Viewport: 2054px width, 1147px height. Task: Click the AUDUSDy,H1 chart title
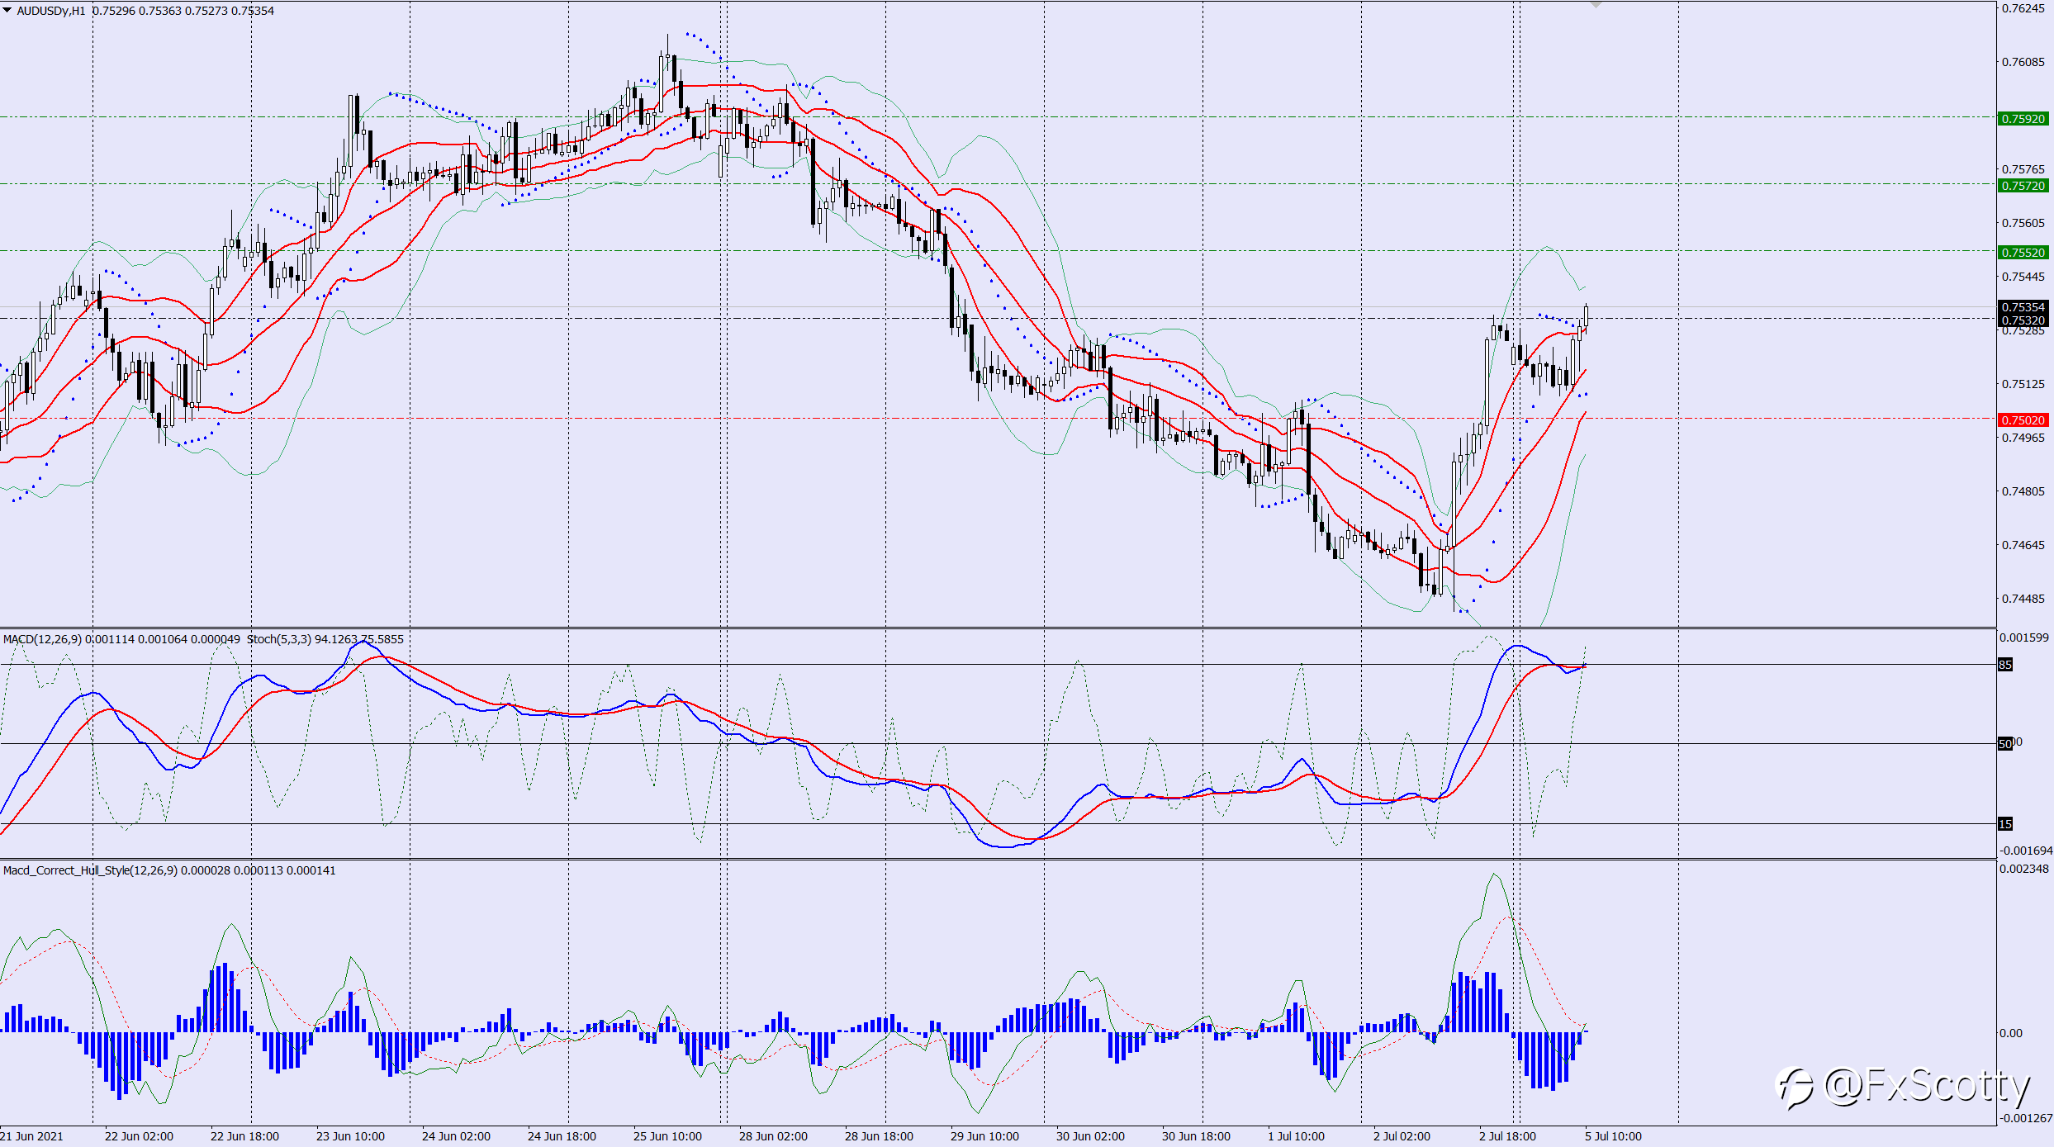click(x=50, y=11)
